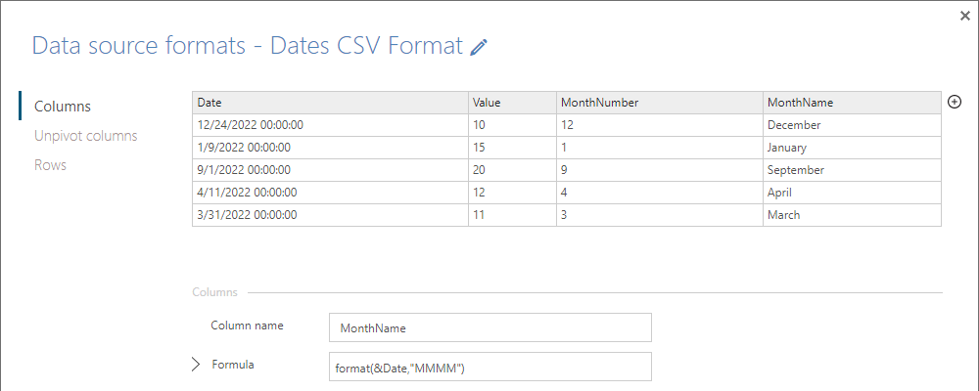The image size is (979, 391).
Task: Select the MonthNumber column header
Action: (659, 103)
